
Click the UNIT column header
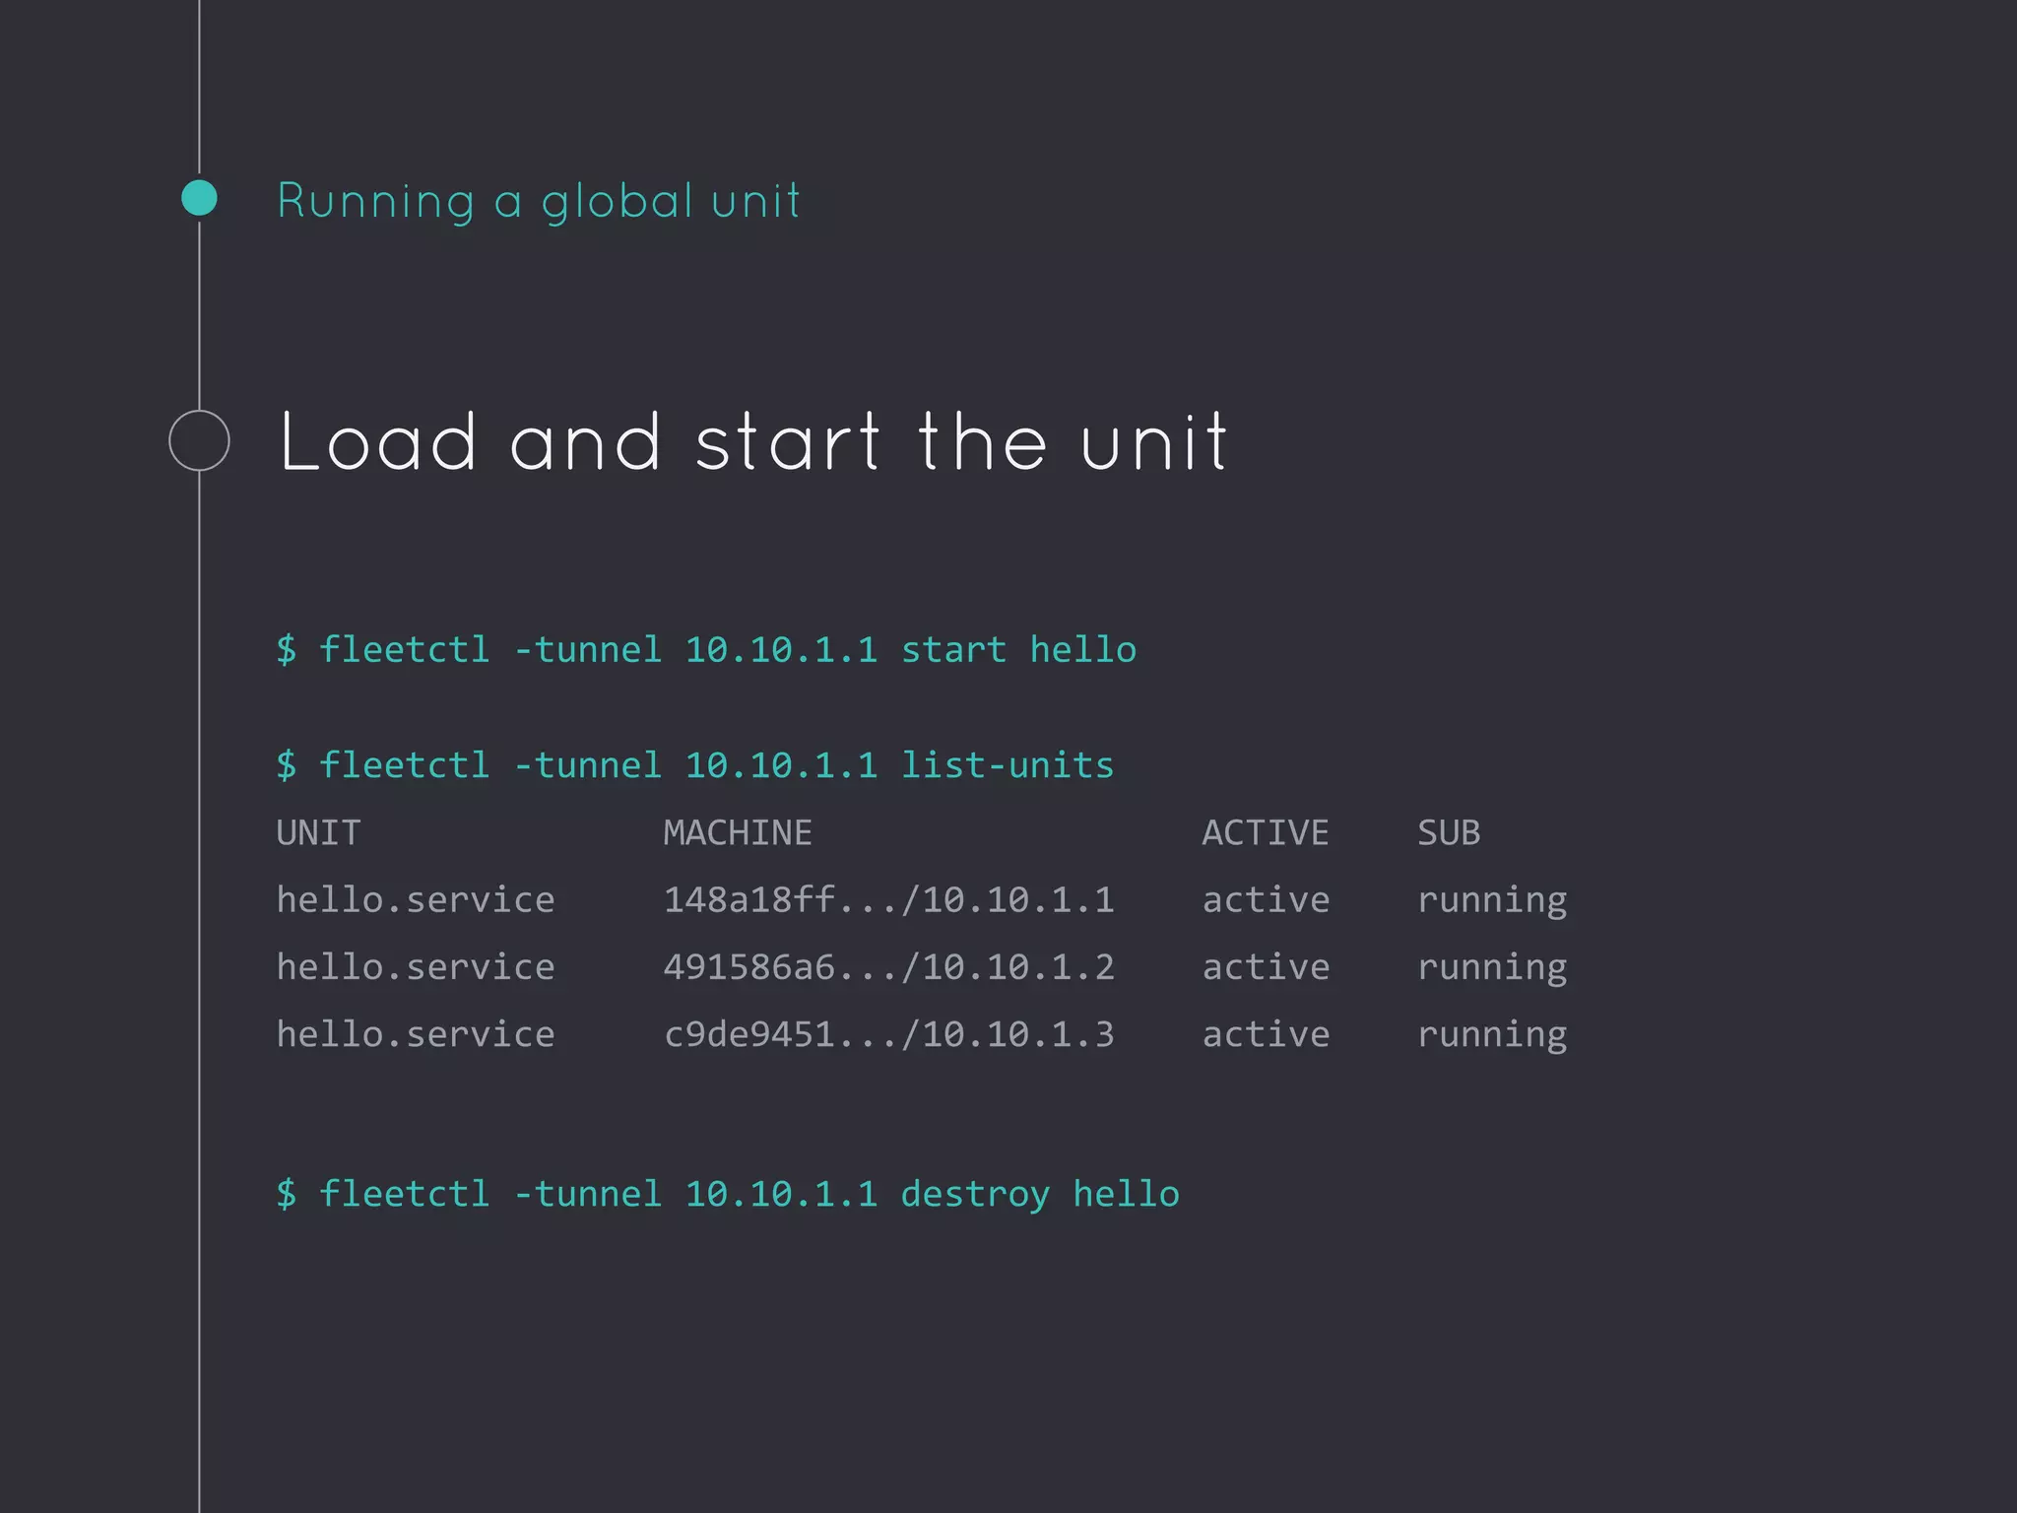(318, 833)
